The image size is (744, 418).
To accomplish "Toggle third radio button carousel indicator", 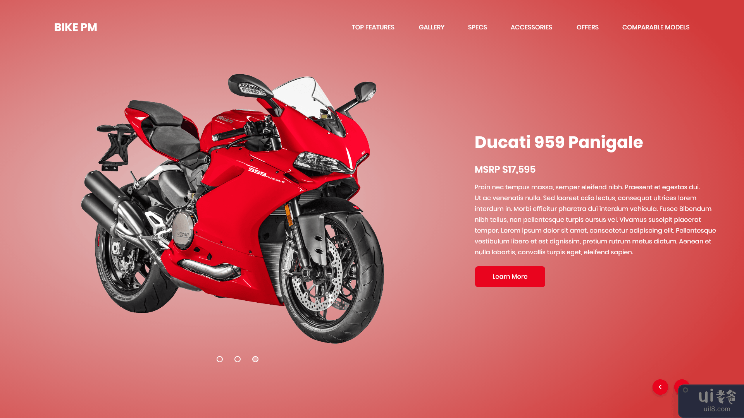I will point(255,359).
